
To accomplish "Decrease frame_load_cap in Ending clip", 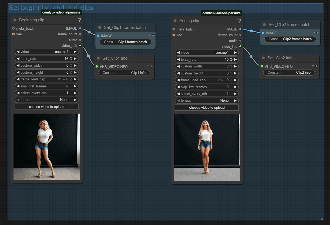I will pyautogui.click(x=178, y=80).
